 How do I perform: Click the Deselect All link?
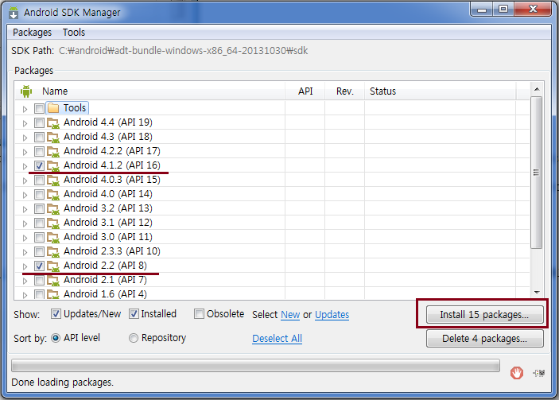277,338
